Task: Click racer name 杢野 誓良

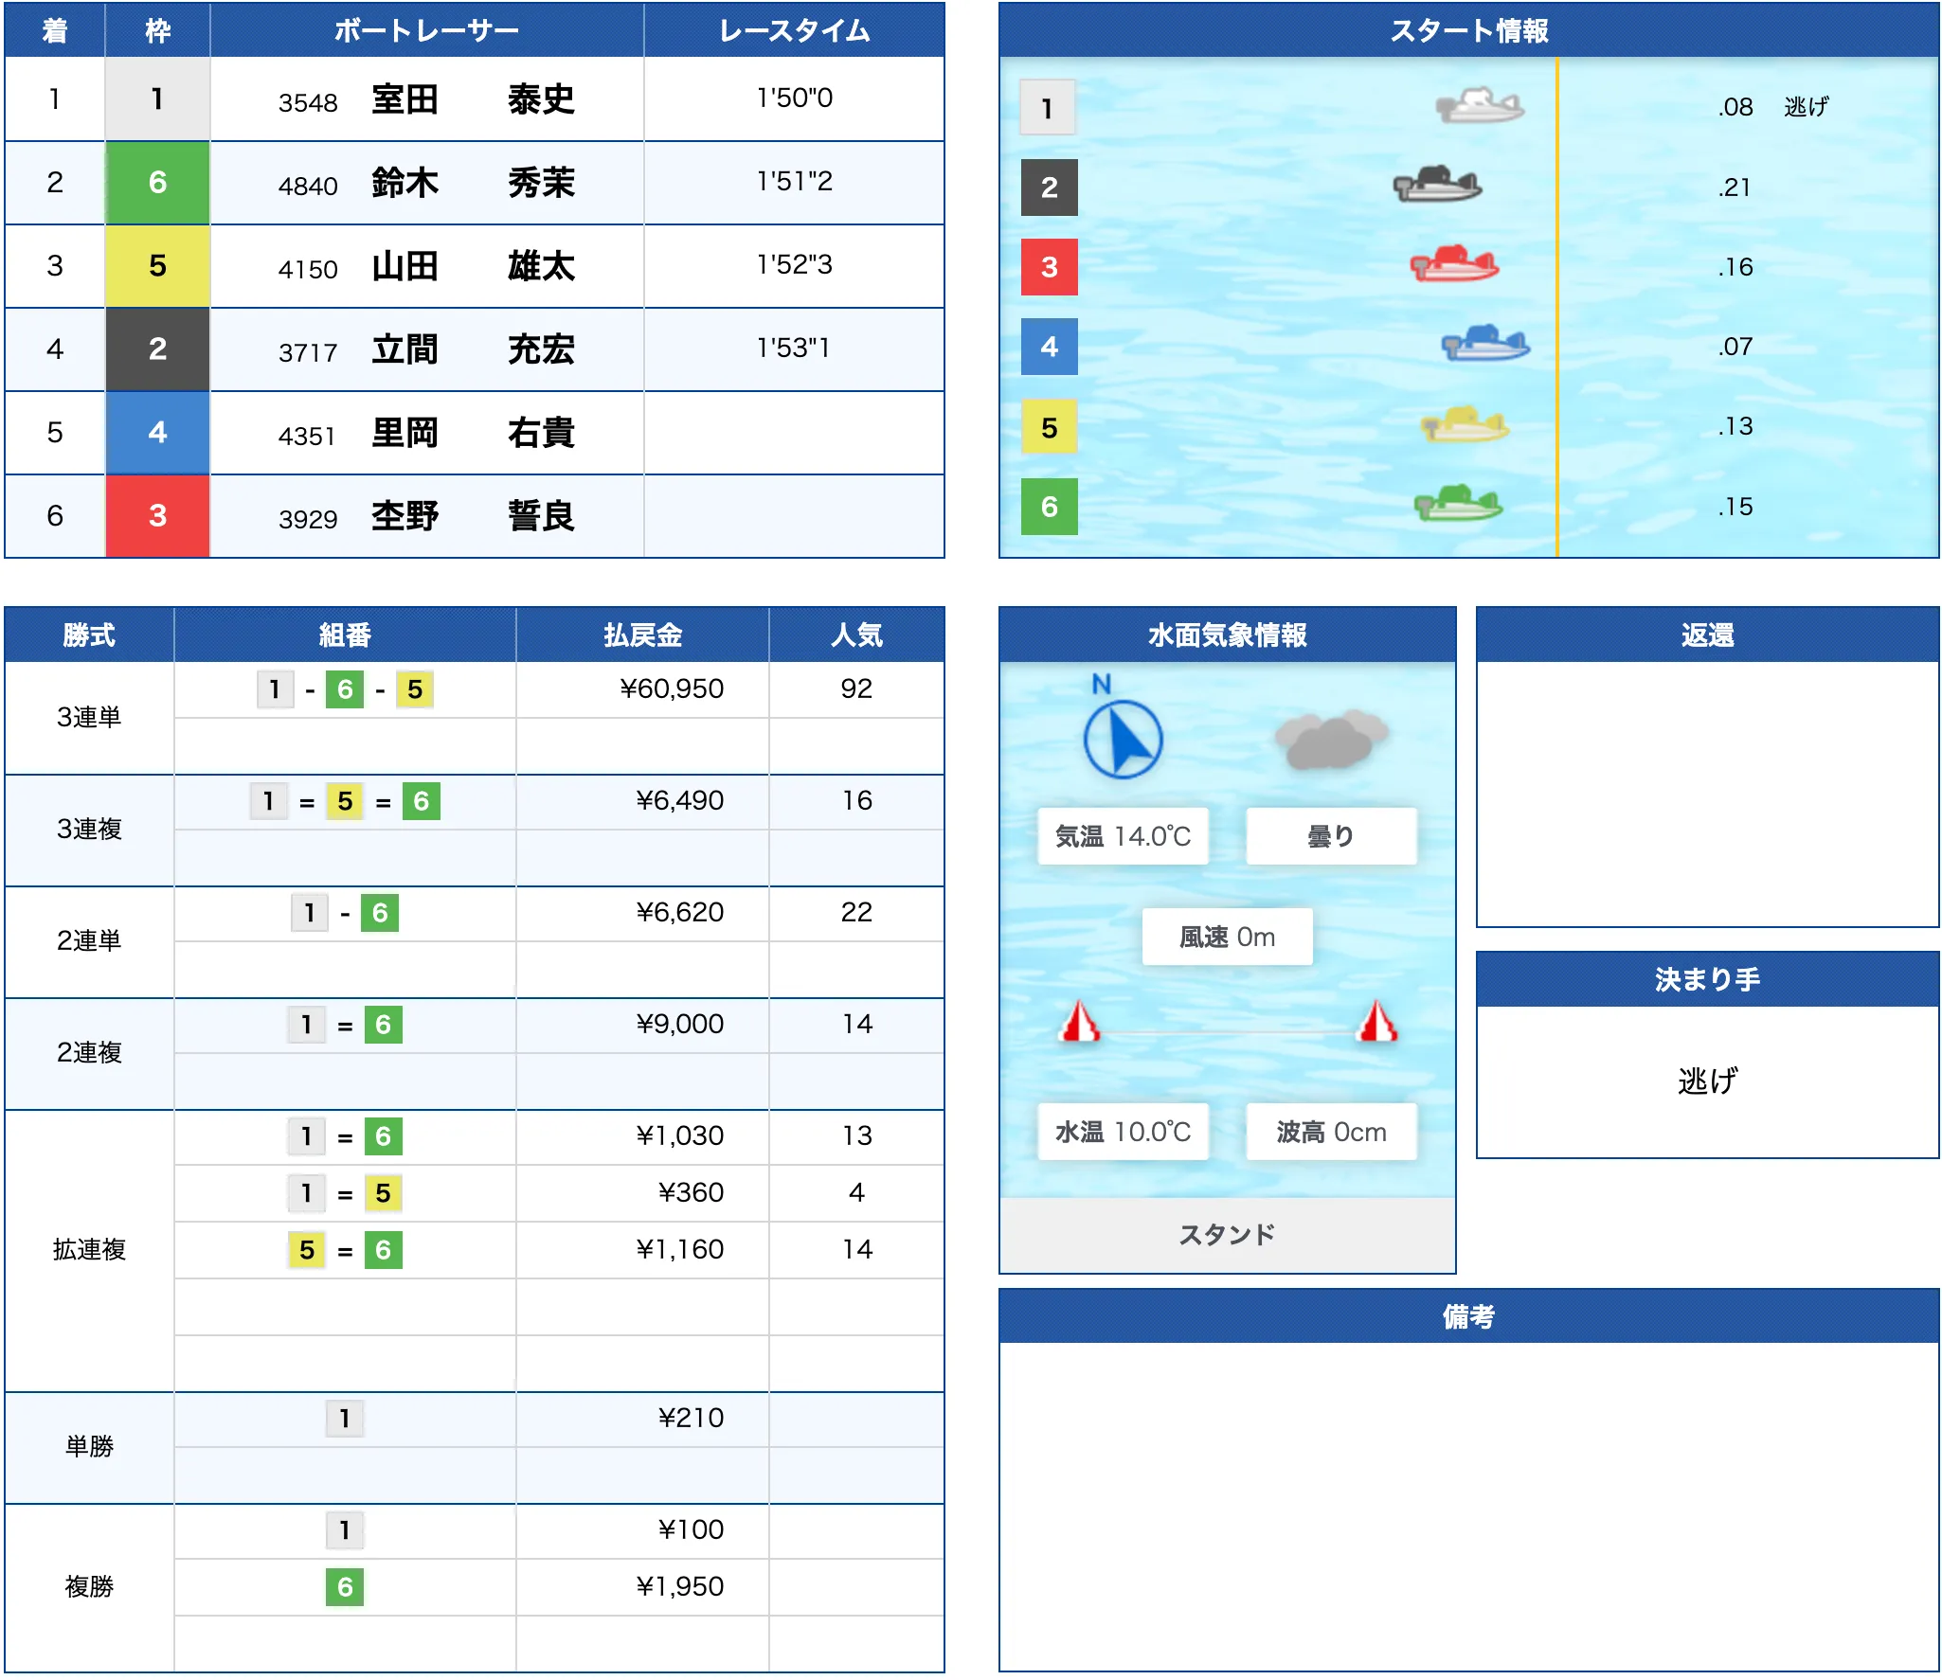Action: pos(473,516)
